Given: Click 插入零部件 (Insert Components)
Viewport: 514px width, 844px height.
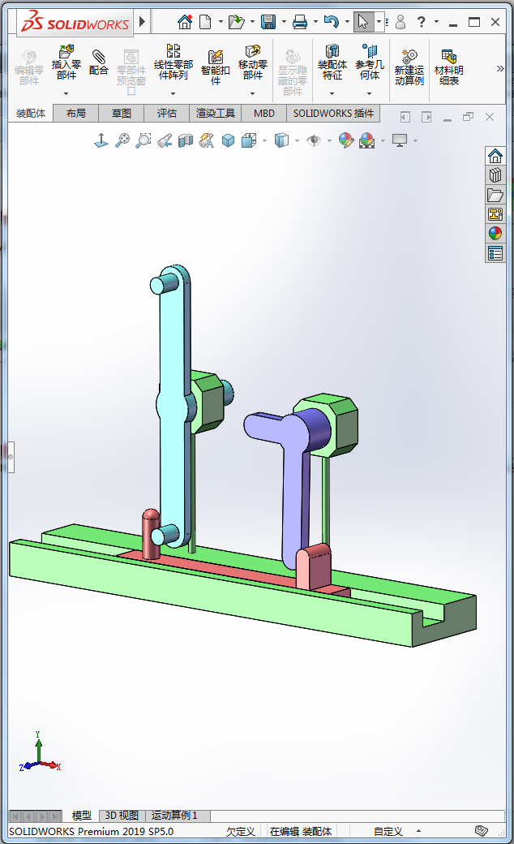Looking at the screenshot, I should (x=66, y=65).
